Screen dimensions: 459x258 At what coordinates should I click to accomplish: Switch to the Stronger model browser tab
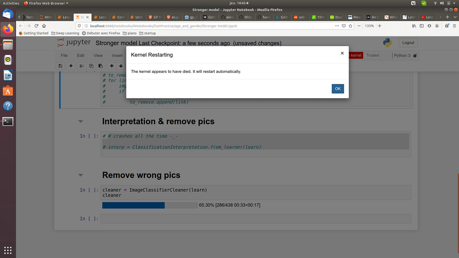coord(82,17)
